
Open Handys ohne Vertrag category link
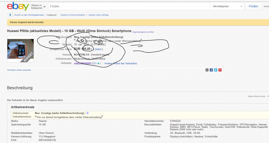tap(99, 15)
